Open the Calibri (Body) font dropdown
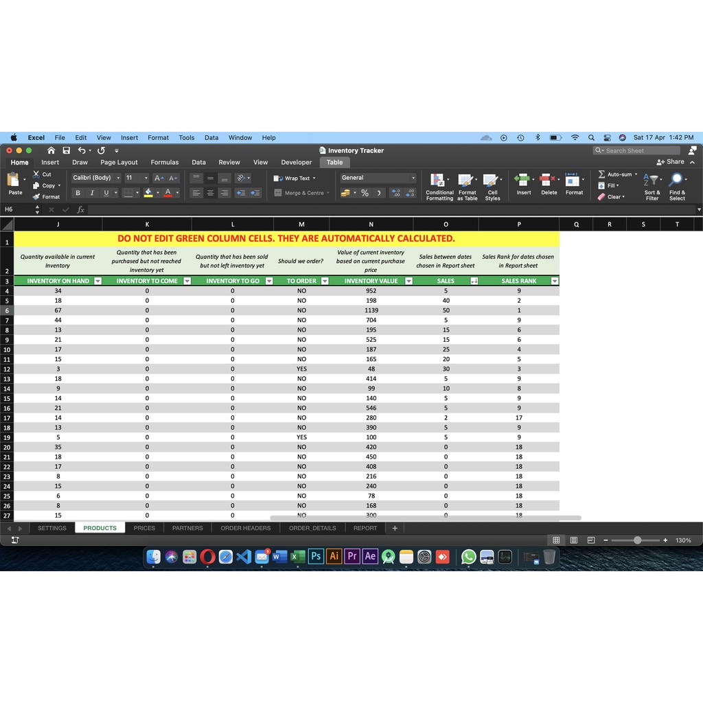Image resolution: width=703 pixels, height=703 pixels. coord(118,178)
